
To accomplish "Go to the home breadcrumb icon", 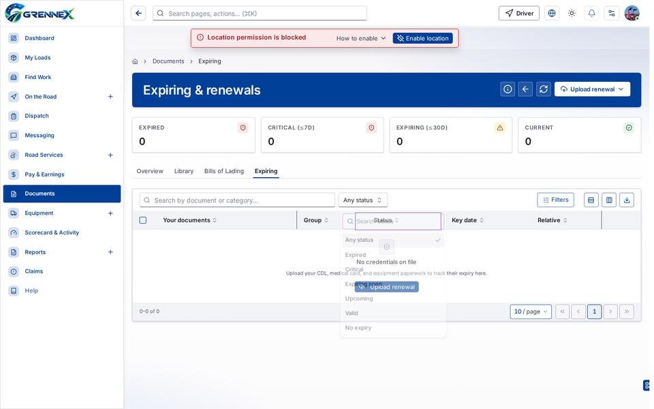I will pos(135,61).
